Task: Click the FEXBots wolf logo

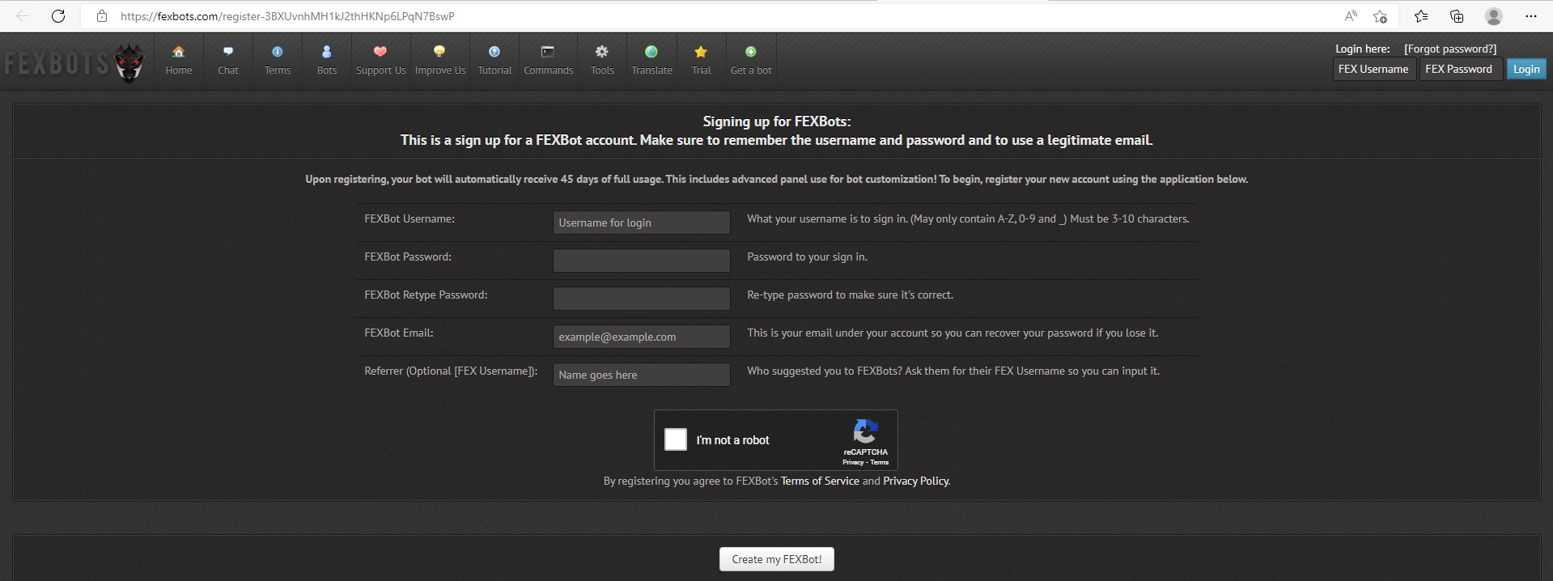Action: (129, 62)
